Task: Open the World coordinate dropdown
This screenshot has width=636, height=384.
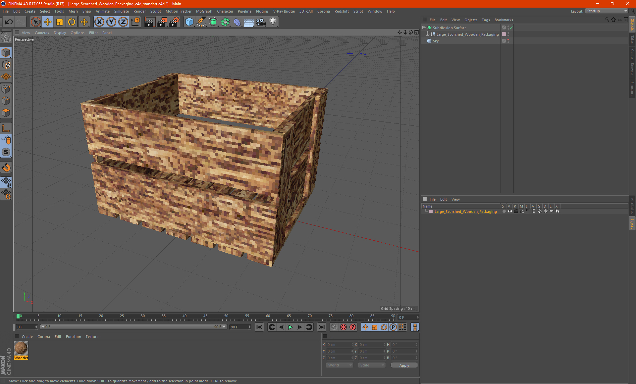Action: coord(340,365)
